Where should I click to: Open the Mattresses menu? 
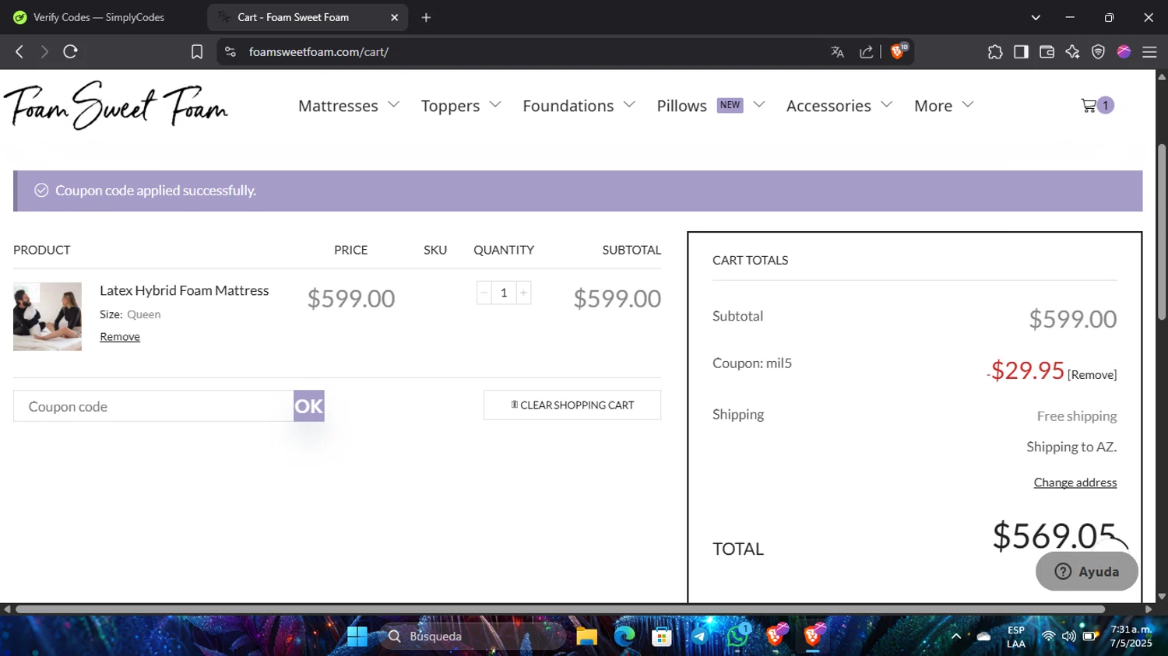338,106
